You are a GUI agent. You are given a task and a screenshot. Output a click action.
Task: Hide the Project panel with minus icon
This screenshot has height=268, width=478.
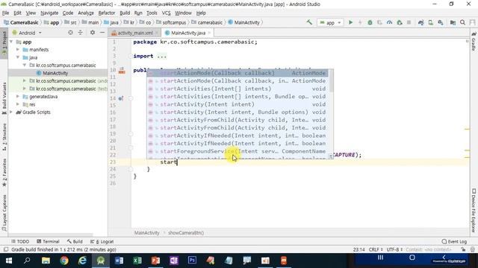(x=102, y=33)
